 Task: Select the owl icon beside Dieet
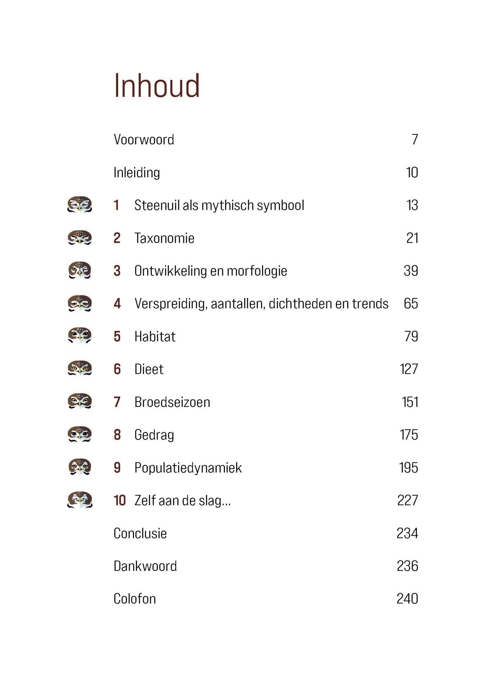[x=80, y=369]
